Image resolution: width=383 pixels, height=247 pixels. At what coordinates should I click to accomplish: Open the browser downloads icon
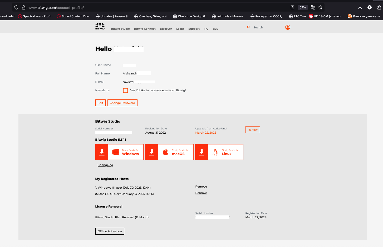[x=360, y=7]
